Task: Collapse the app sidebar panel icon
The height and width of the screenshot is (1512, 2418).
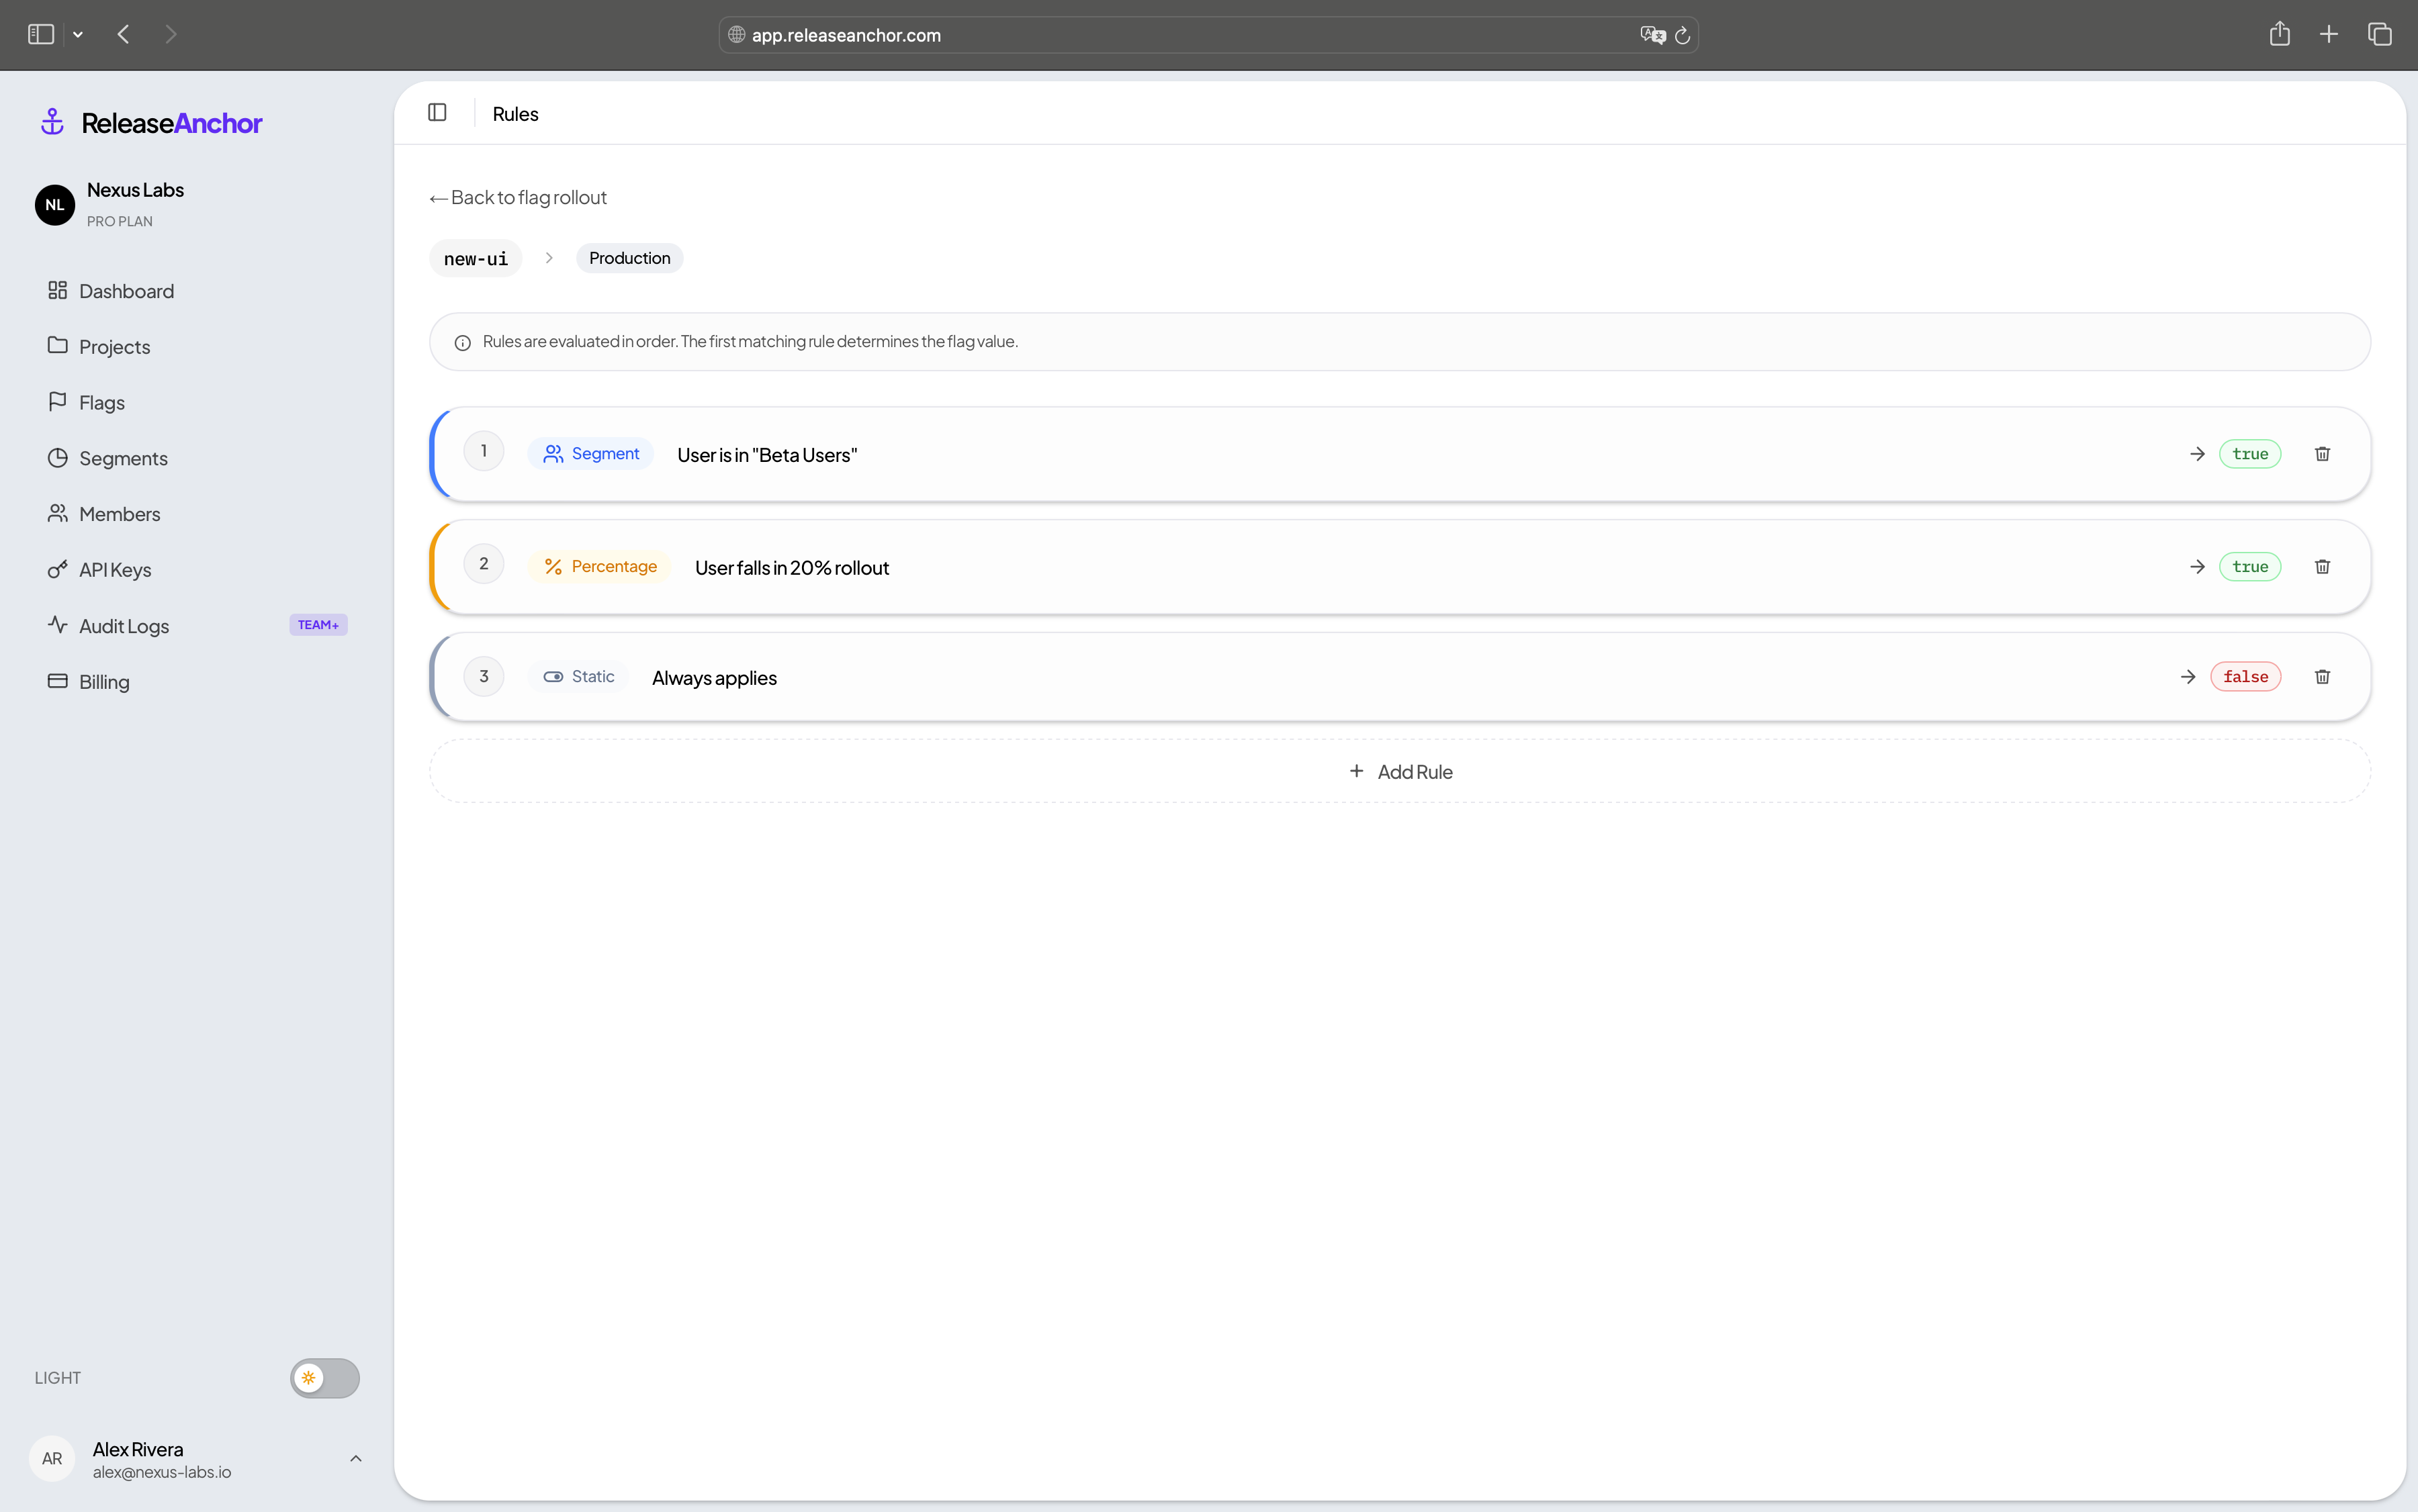Action: (437, 113)
